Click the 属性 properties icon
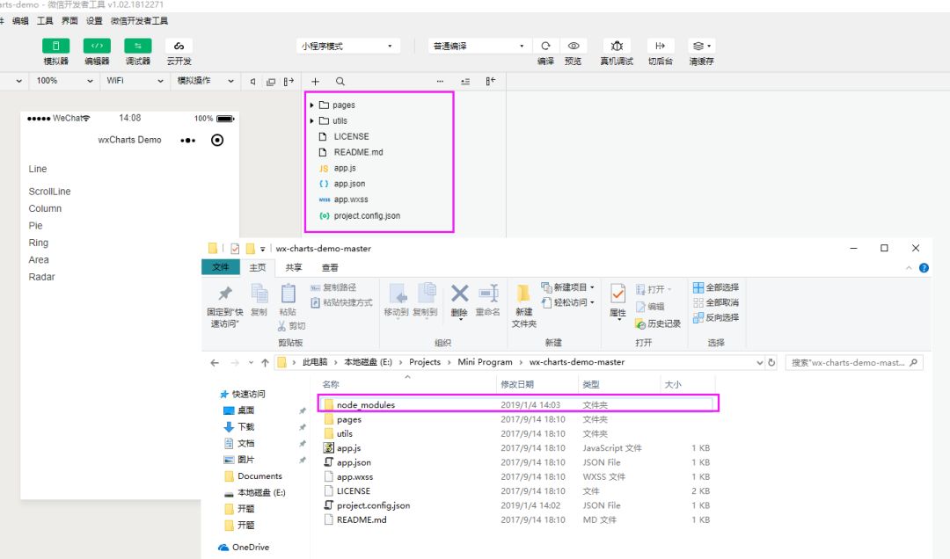Screen dimensions: 950x559 (617, 294)
